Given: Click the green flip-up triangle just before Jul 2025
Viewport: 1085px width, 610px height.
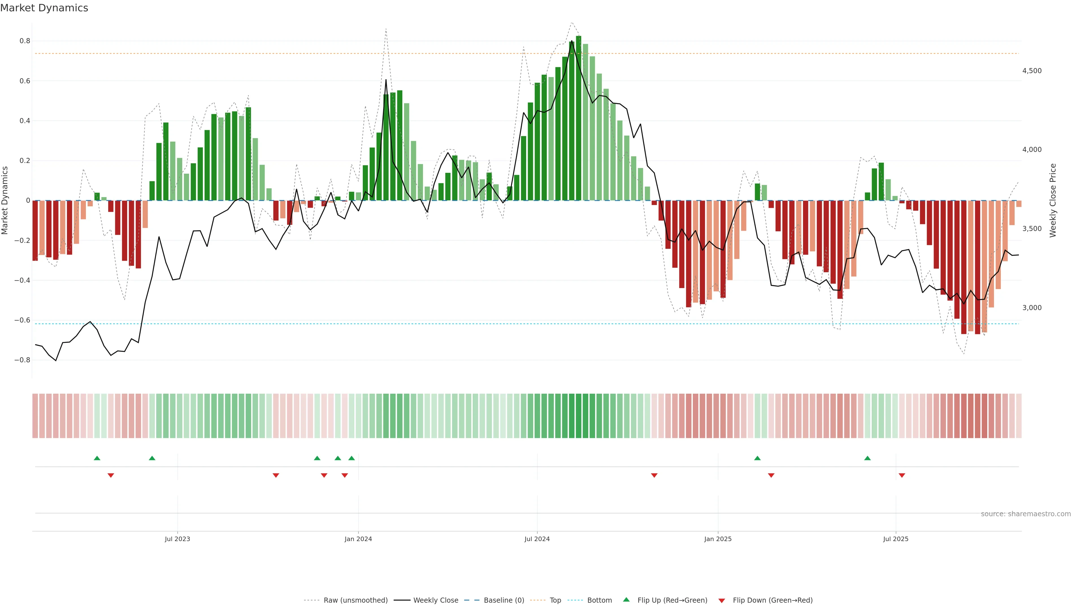Looking at the screenshot, I should pyautogui.click(x=867, y=458).
